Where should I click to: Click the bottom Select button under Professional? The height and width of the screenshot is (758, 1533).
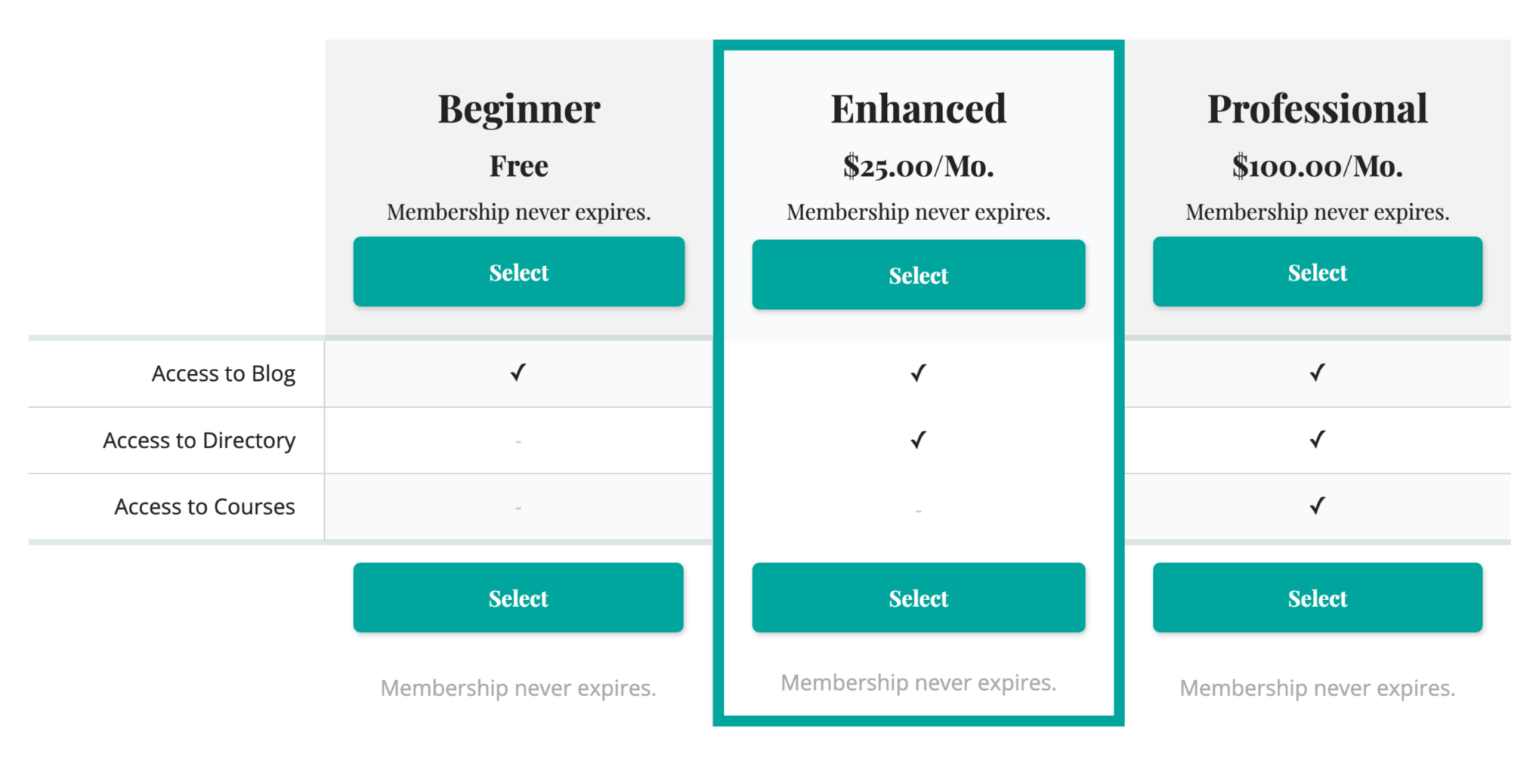[x=1317, y=597]
